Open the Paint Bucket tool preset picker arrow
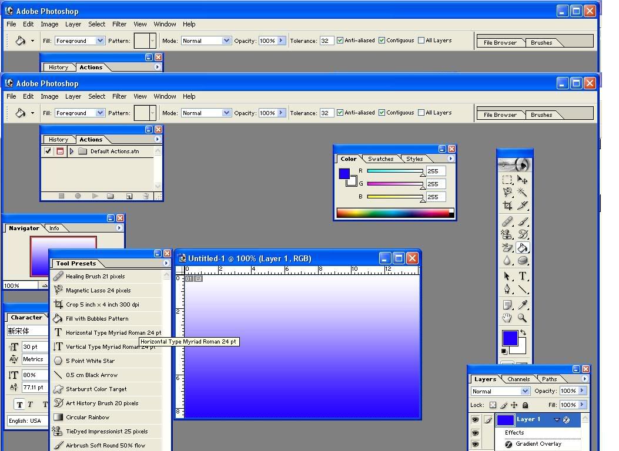This screenshot has height=451, width=619. click(x=32, y=113)
